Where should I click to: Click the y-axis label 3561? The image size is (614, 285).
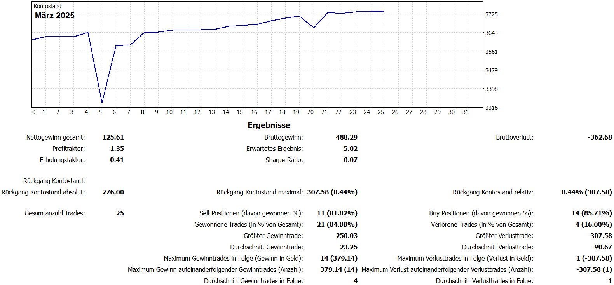pyautogui.click(x=492, y=52)
